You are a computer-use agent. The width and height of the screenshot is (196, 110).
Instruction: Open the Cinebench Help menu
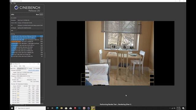(x=14, y=3)
